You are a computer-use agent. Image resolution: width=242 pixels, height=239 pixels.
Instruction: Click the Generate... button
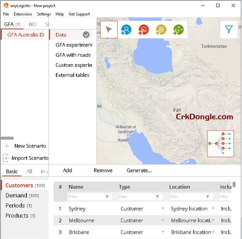point(139,170)
